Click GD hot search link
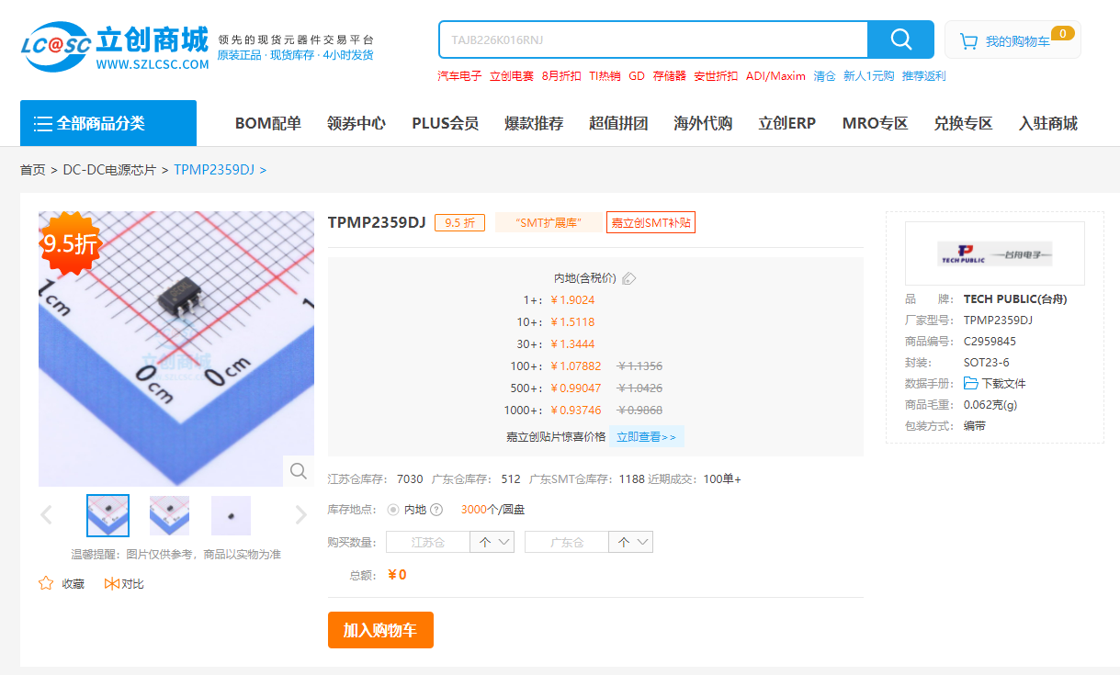1120x675 pixels. (x=637, y=76)
